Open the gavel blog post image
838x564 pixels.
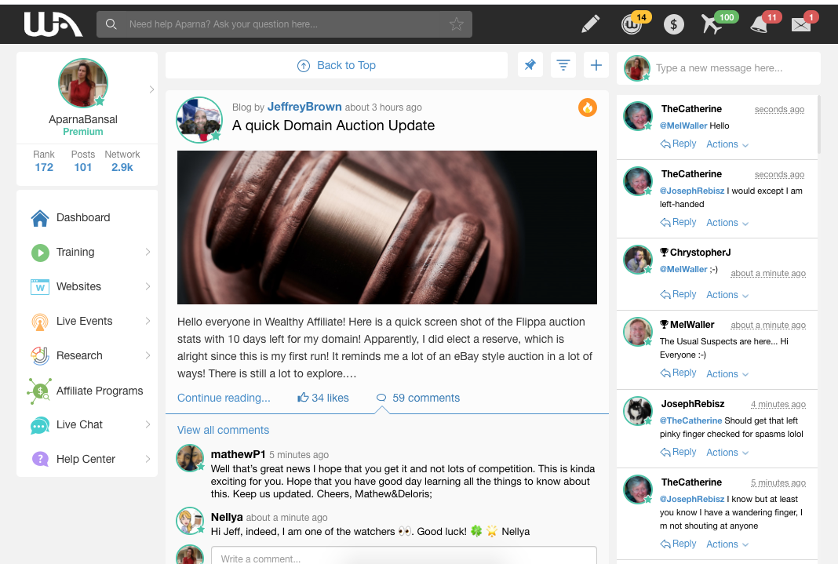click(387, 227)
